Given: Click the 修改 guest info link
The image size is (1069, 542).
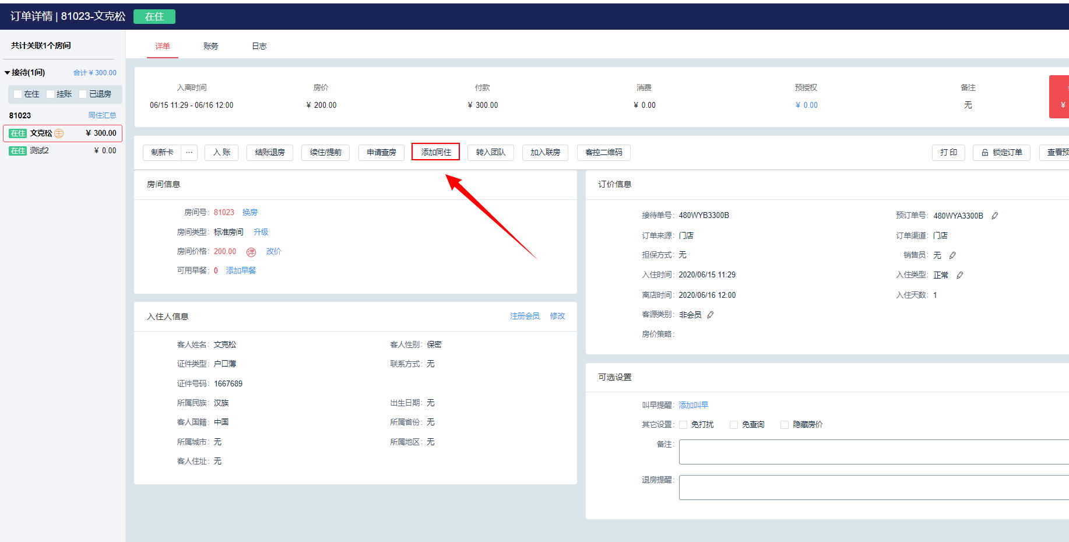Looking at the screenshot, I should click(x=557, y=316).
